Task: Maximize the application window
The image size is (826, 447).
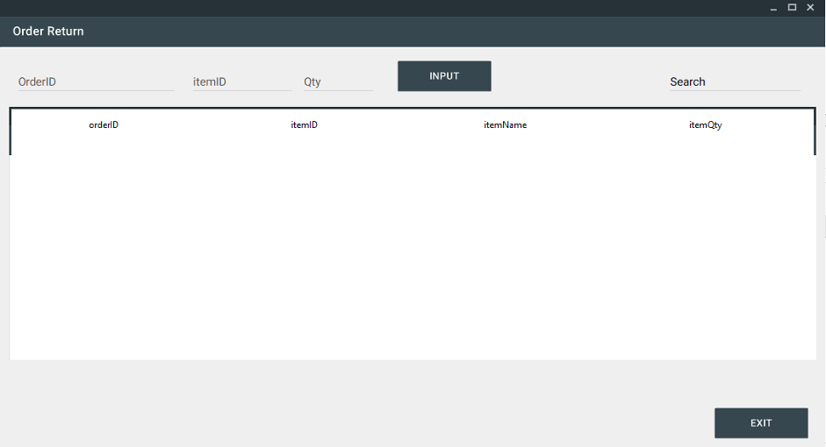Action: pos(792,8)
